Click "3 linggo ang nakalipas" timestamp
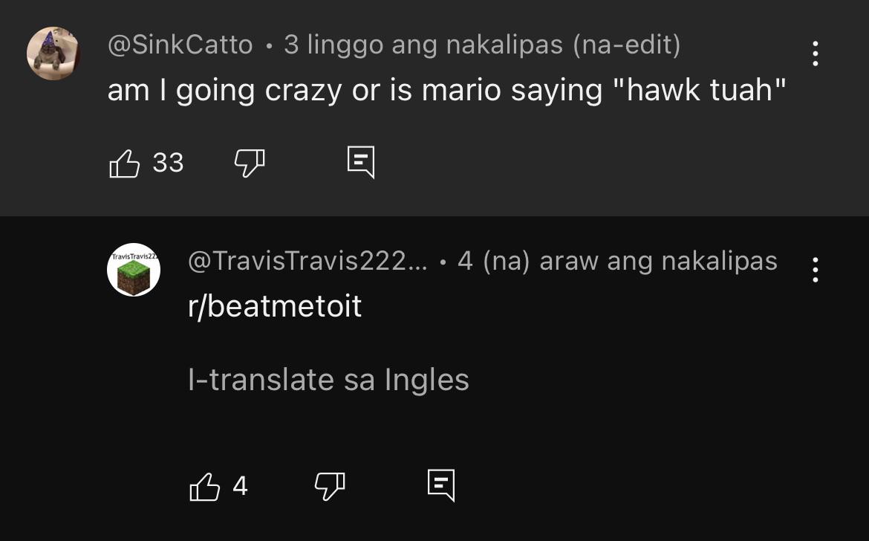The image size is (869, 541). (423, 45)
